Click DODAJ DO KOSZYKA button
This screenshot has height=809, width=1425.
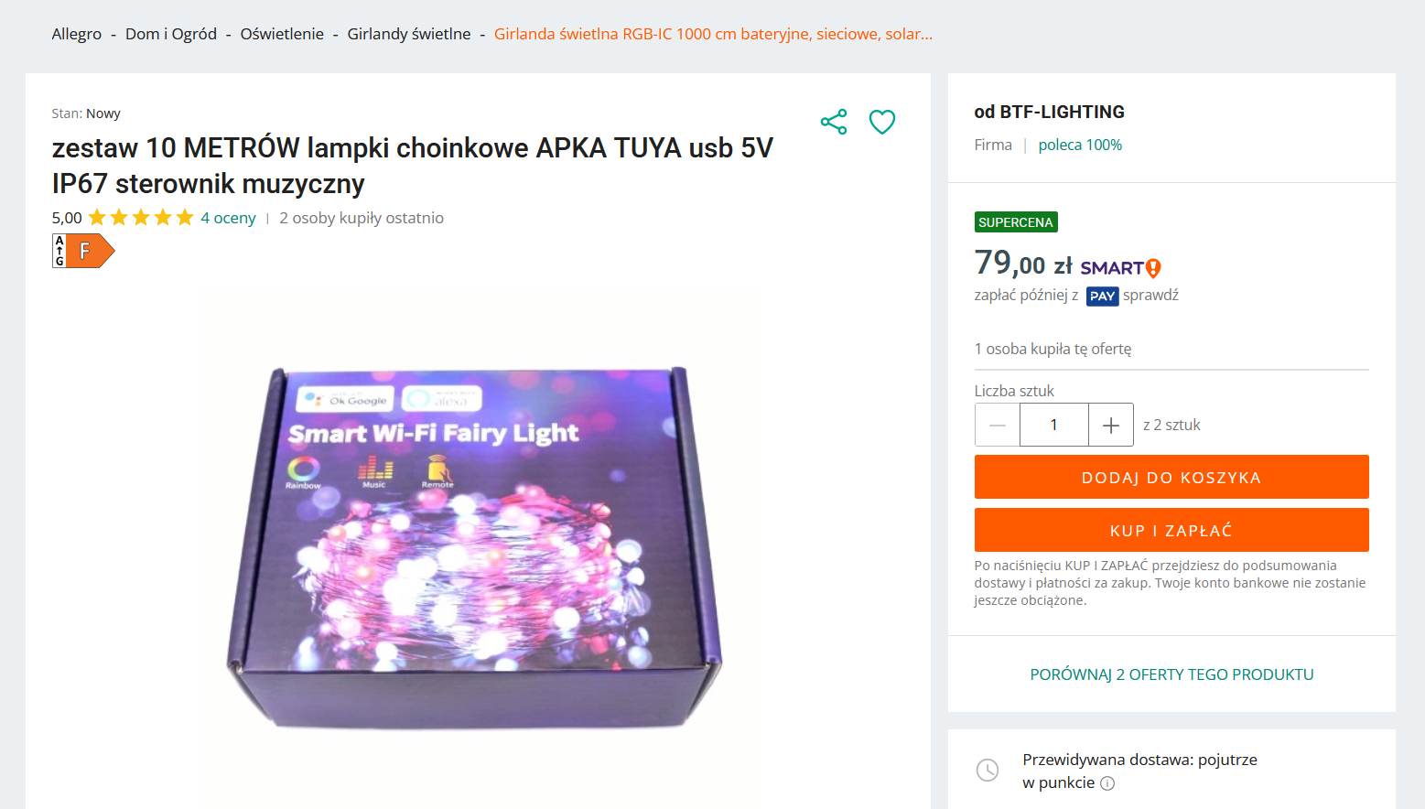click(1171, 477)
